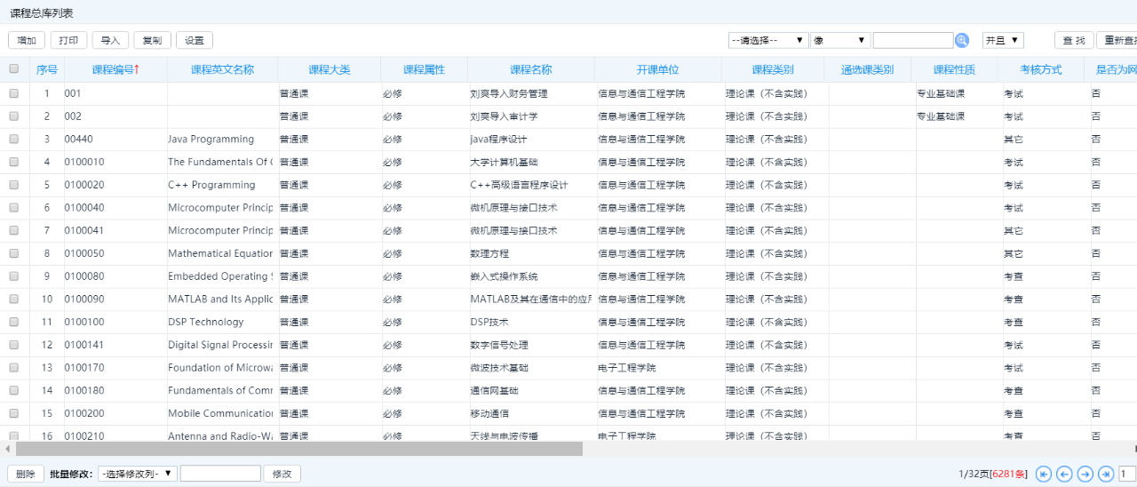This screenshot has width=1137, height=487.
Task: Open the 并且 logic dropdown
Action: 1003,41
